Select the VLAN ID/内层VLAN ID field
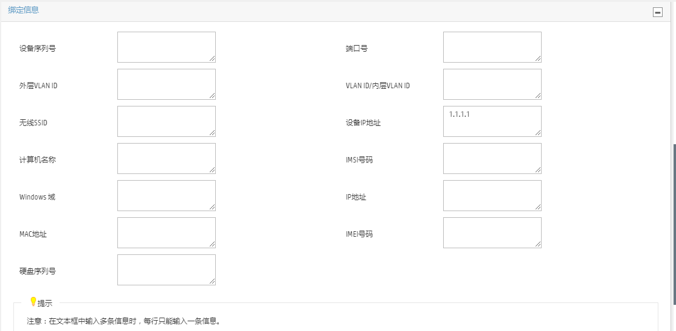 (492, 84)
